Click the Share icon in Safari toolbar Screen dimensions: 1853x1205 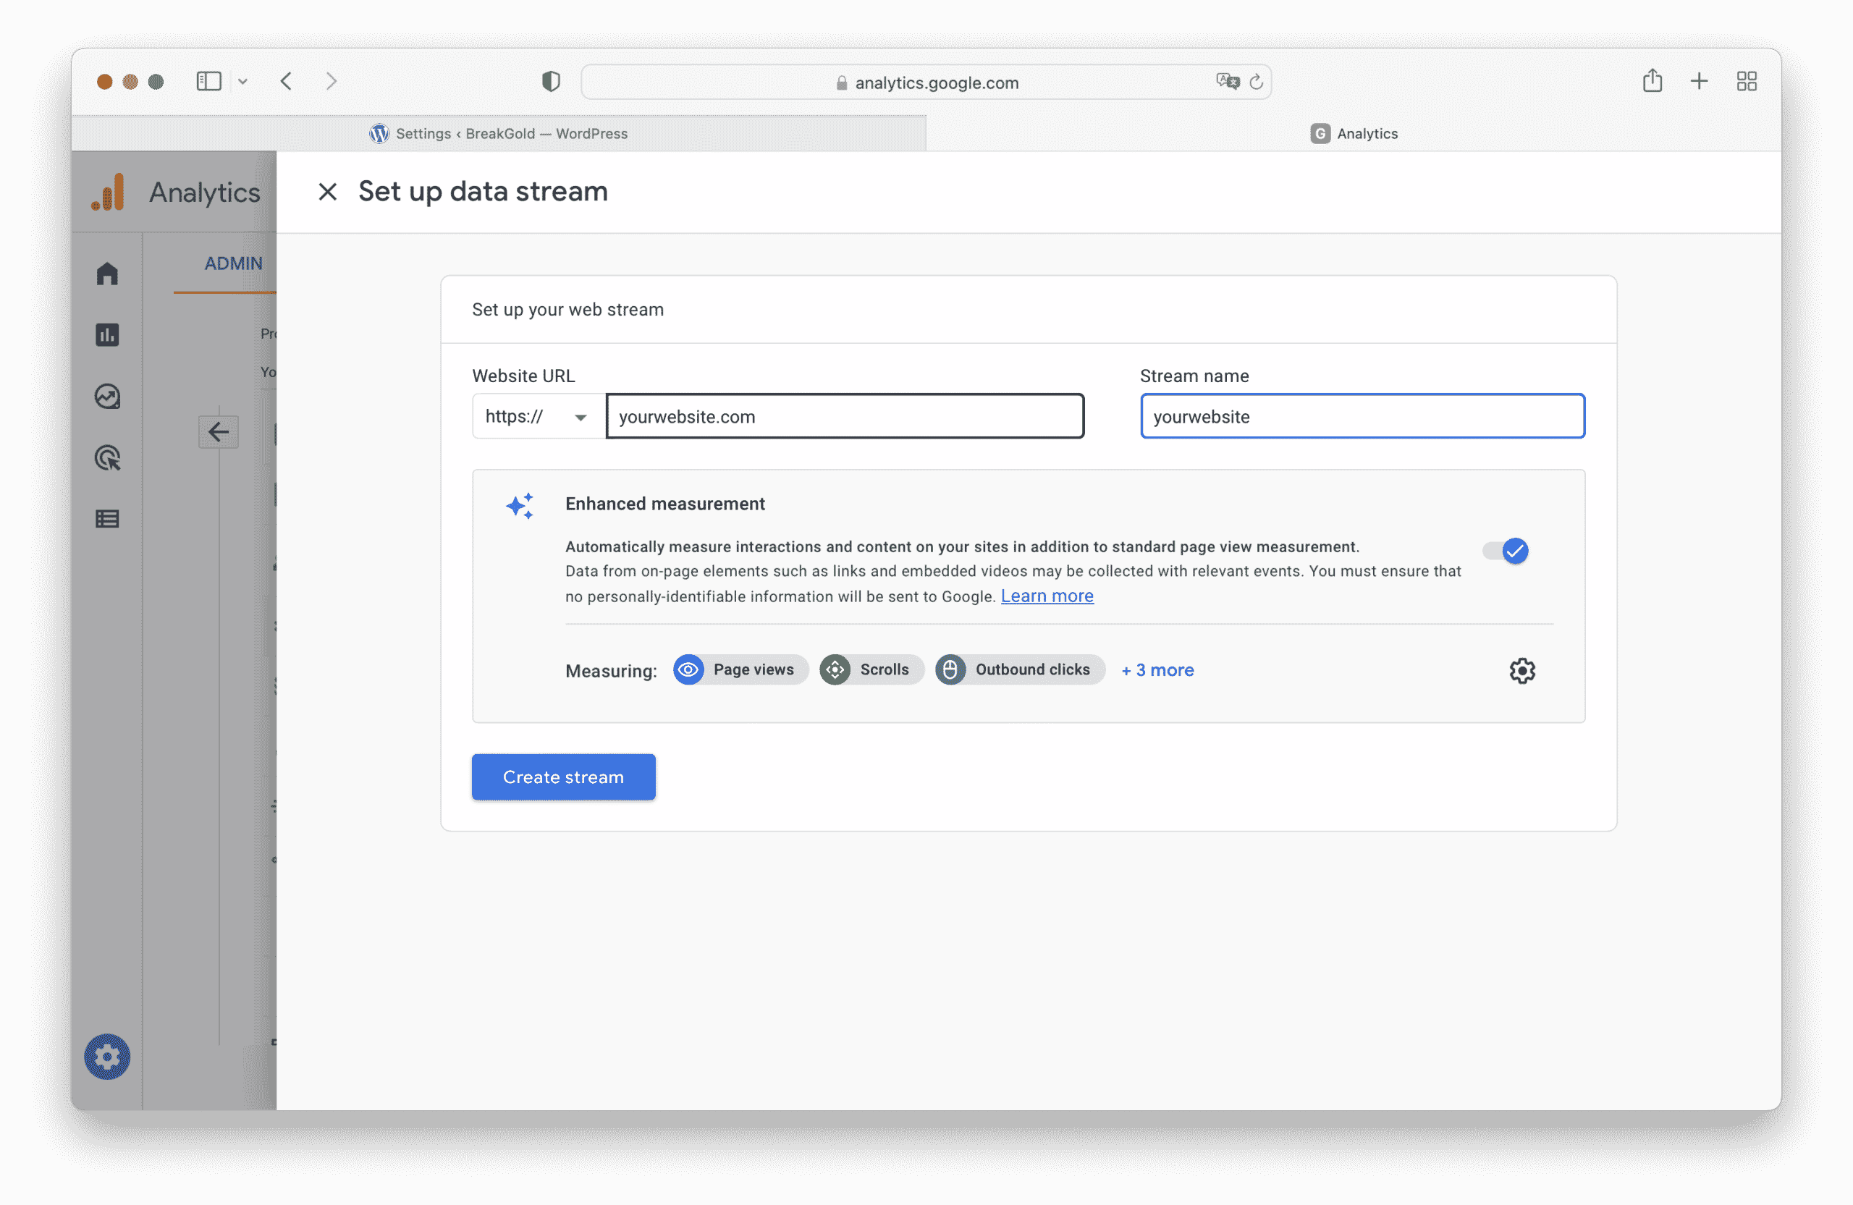coord(1652,81)
